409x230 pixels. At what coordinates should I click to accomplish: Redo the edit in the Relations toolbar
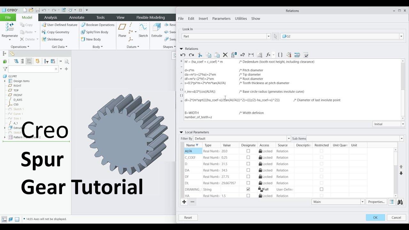click(x=191, y=55)
